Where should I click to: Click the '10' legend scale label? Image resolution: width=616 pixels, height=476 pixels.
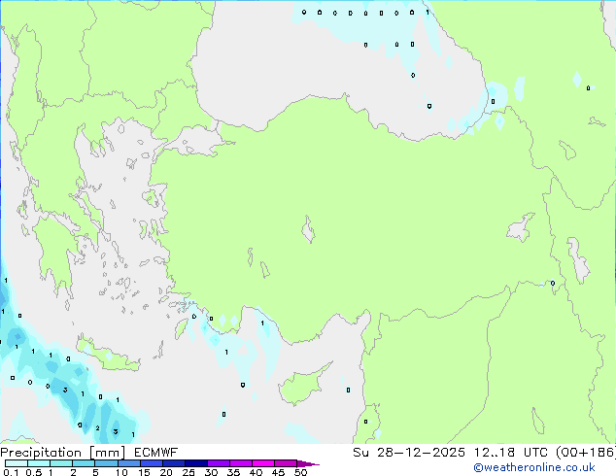pos(121,472)
